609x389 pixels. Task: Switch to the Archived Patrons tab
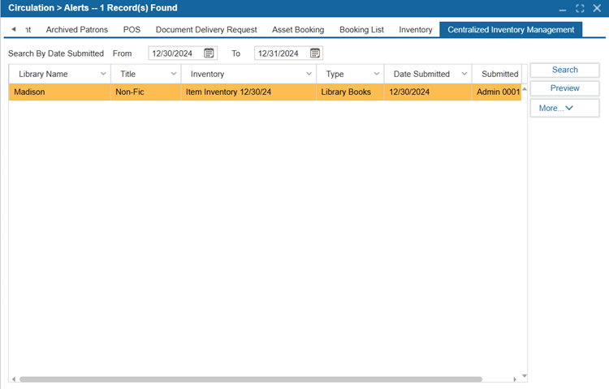tap(77, 29)
